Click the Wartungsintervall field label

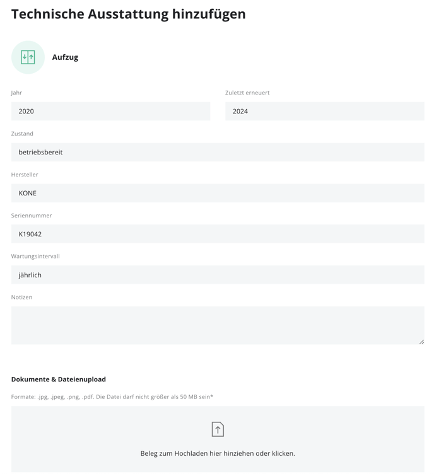pos(35,257)
